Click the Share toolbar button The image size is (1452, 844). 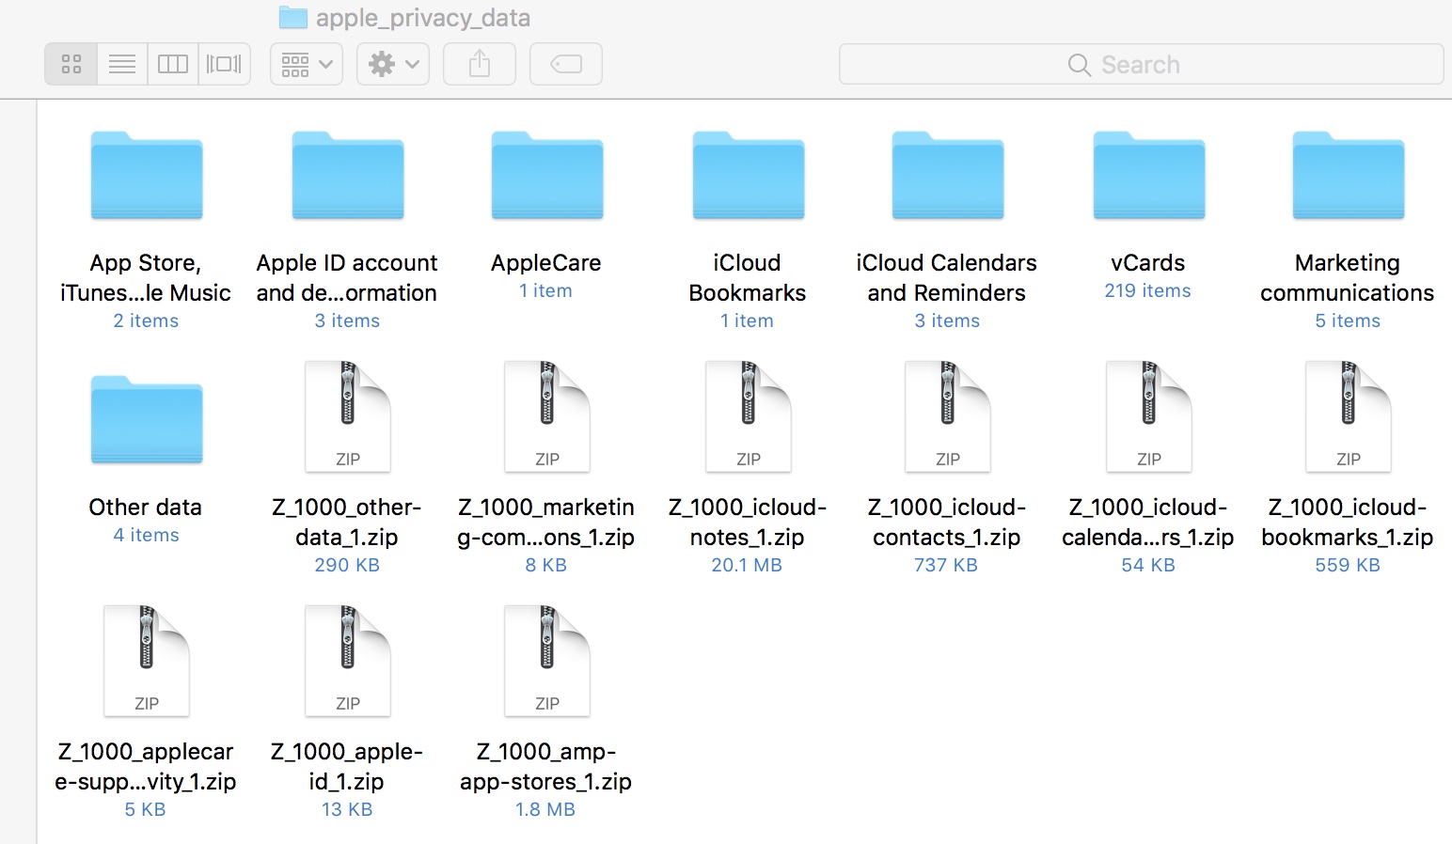click(480, 64)
